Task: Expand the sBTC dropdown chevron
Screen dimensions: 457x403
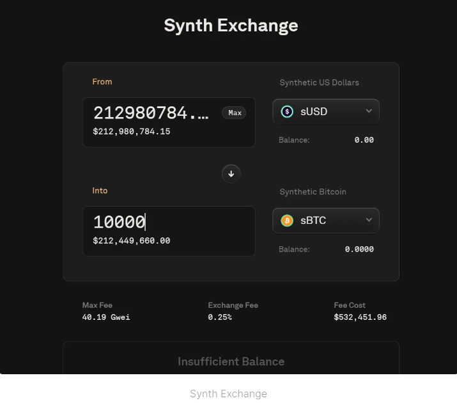Action: 369,220
